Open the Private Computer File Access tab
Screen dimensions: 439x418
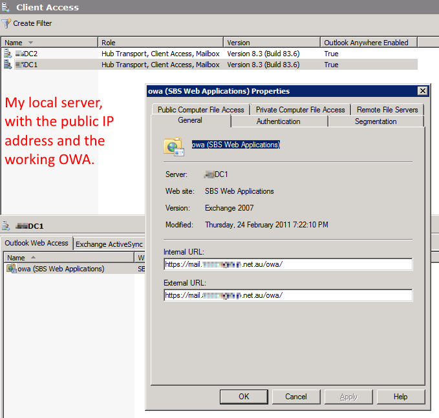coord(300,110)
